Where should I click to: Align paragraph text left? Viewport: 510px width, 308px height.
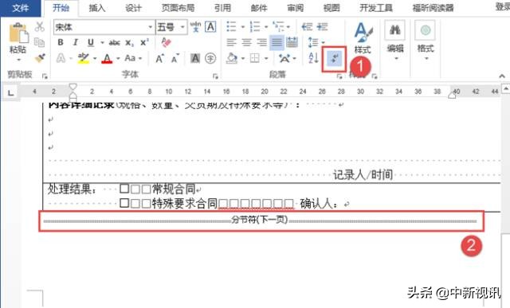pos(231,42)
